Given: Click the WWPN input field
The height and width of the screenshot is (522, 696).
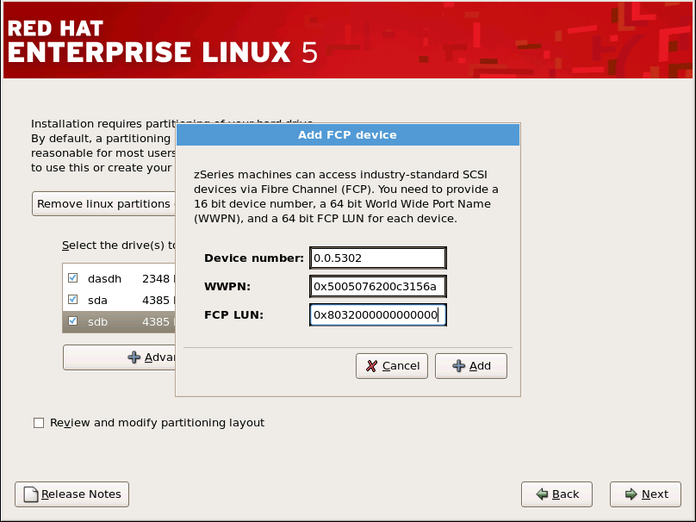Looking at the screenshot, I should pyautogui.click(x=376, y=286).
